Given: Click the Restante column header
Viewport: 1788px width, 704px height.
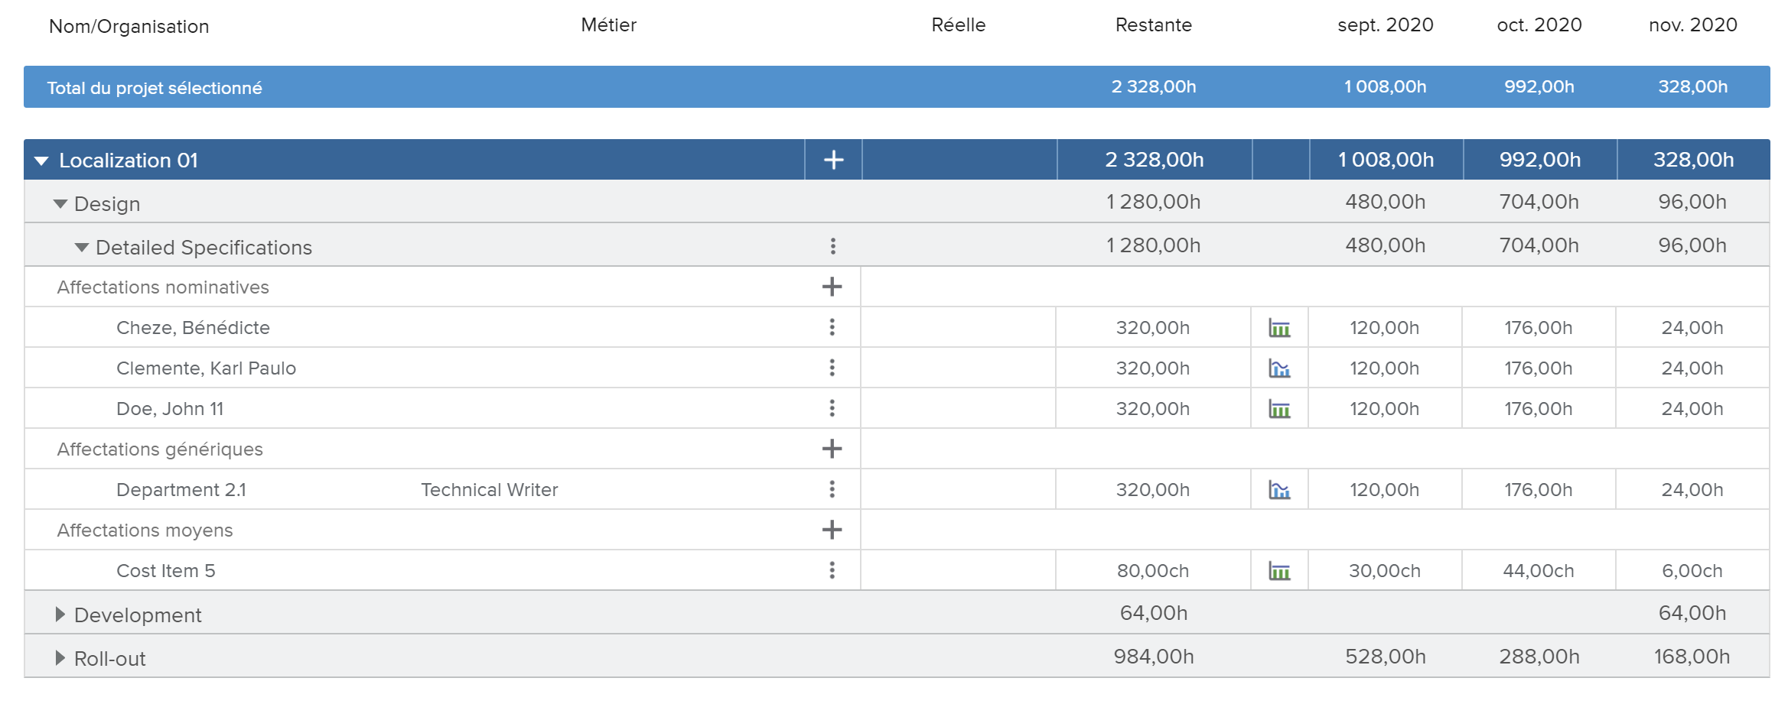Looking at the screenshot, I should click(1153, 25).
